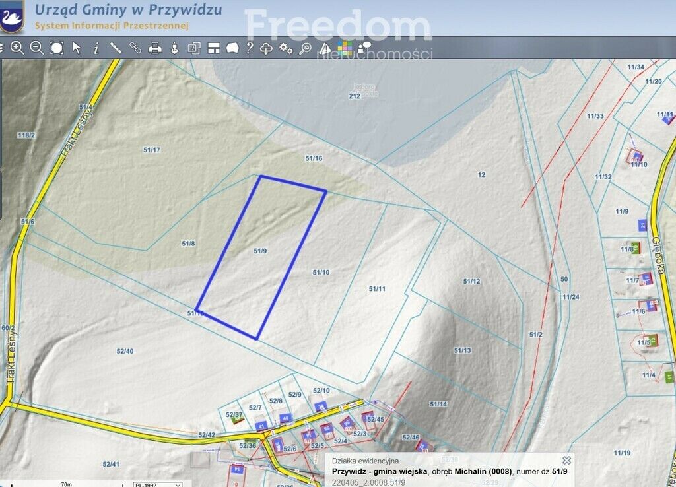Viewport: 676px width, 487px height.
Task: Select the zoom out magnifier tool
Action: (x=37, y=48)
